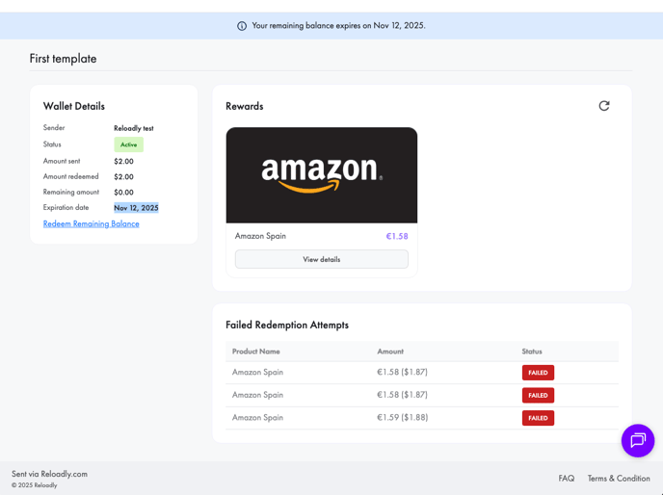Open the FAQ footer link

(567, 478)
